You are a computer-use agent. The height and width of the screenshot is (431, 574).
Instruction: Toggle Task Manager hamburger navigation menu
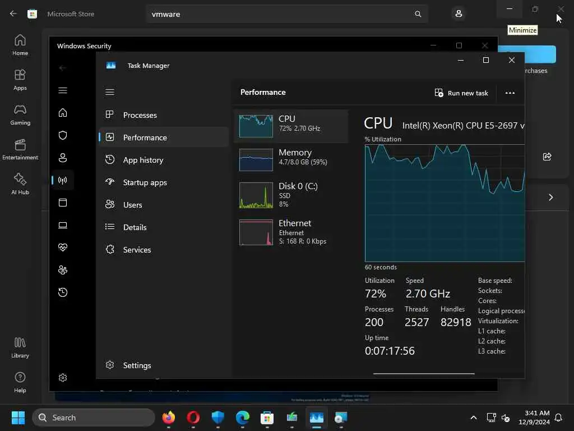110,92
